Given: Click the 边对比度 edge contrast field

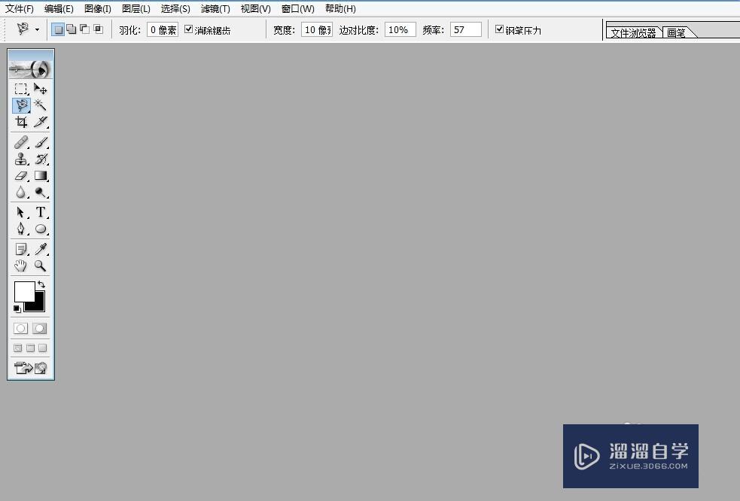Looking at the screenshot, I should click(400, 30).
